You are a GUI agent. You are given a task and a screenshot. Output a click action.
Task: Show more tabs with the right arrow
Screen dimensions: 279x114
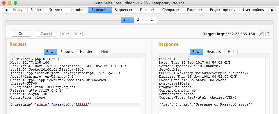[272, 10]
